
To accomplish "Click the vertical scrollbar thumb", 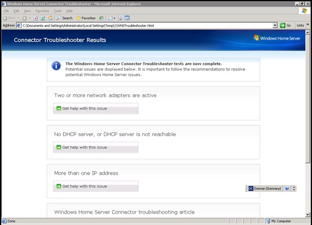I will click(x=308, y=99).
